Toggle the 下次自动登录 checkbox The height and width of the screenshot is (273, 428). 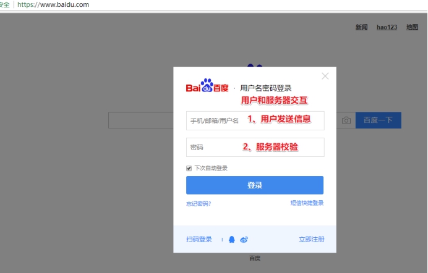click(x=189, y=168)
